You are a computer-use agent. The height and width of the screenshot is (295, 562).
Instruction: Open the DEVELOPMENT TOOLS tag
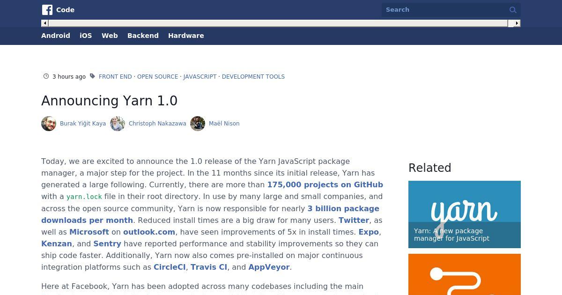coord(253,77)
